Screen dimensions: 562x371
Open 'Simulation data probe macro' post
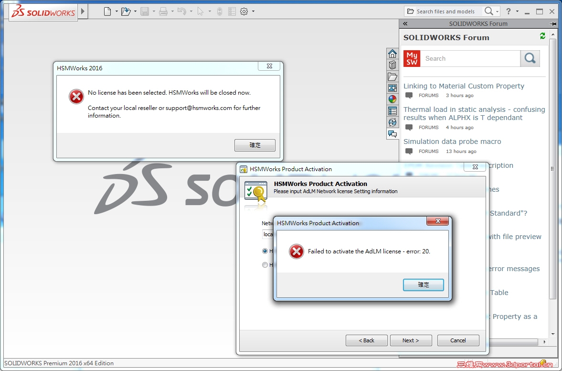coord(452,142)
